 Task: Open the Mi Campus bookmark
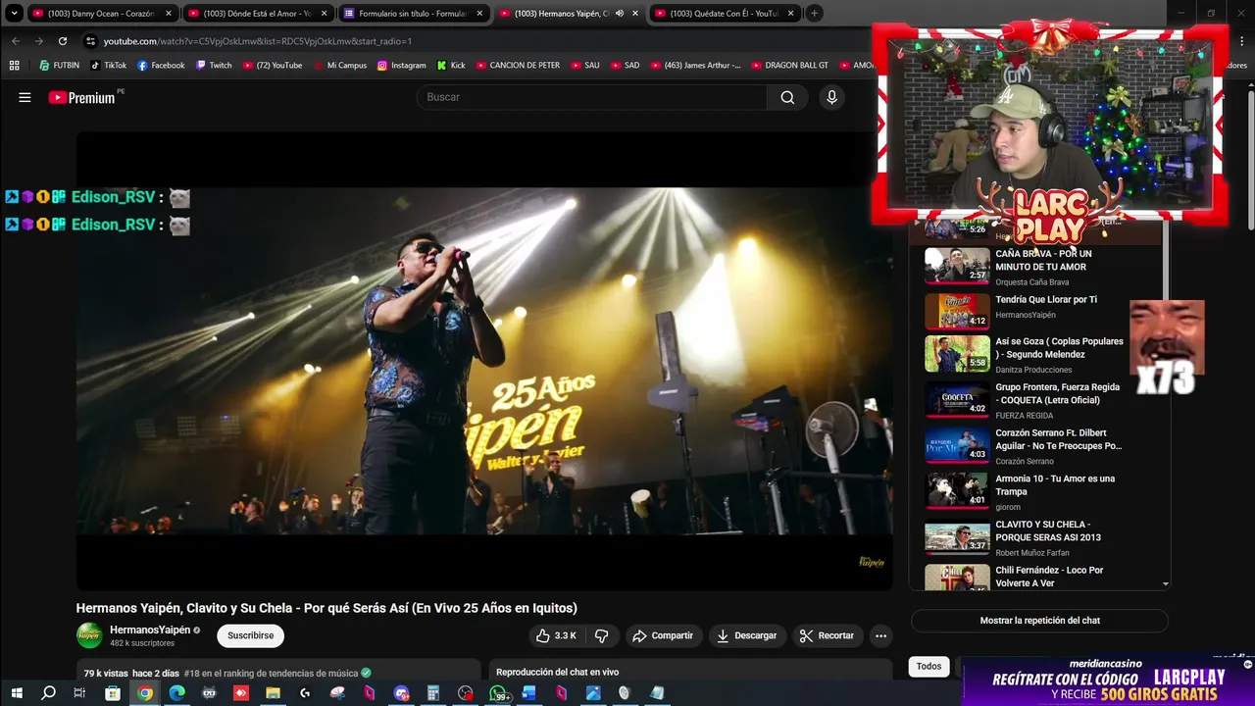coord(339,66)
